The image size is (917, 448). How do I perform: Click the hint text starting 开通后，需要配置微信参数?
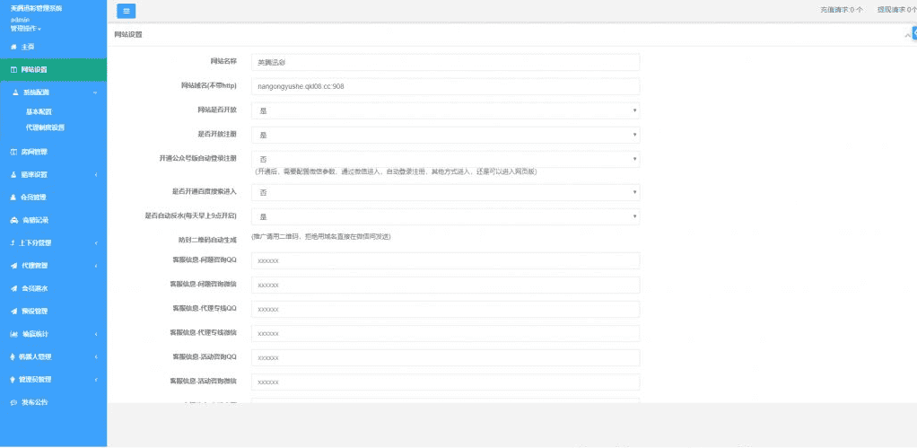tap(396, 172)
